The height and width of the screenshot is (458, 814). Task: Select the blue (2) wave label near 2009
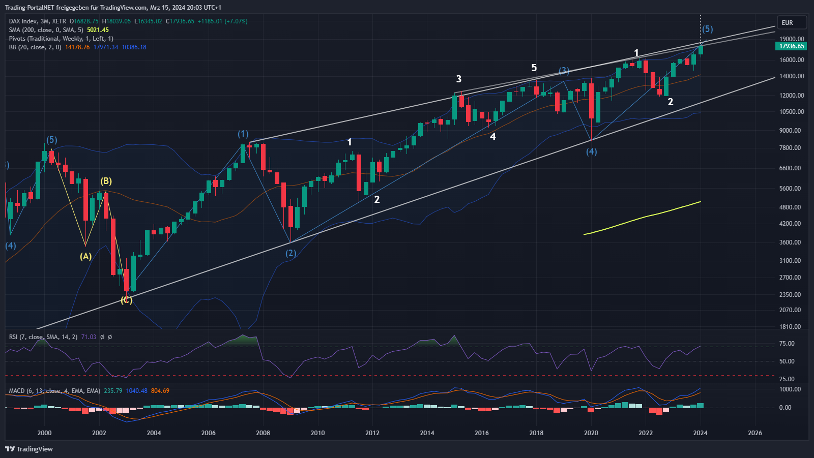click(290, 253)
